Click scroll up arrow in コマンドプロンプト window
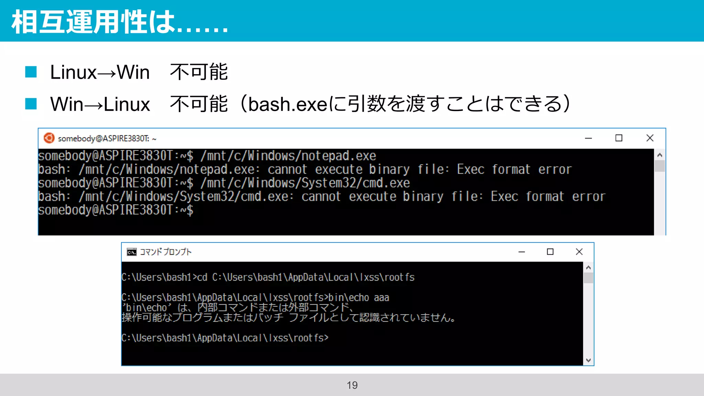704x396 pixels. coord(588,267)
